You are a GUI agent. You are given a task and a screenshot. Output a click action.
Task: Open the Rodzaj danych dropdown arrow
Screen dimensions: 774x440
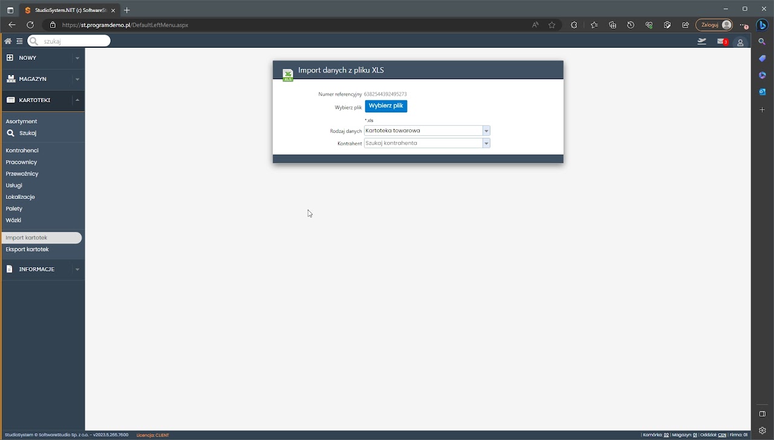pos(486,131)
